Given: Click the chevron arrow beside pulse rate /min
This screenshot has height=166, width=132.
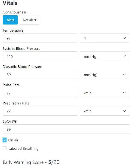Looking at the screenshot, I should (124, 93).
